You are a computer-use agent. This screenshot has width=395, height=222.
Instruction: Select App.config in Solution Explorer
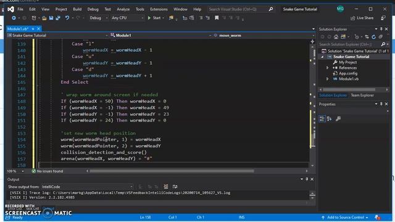[348, 73]
